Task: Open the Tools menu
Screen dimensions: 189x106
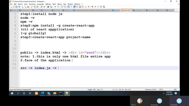Action: 54,4
